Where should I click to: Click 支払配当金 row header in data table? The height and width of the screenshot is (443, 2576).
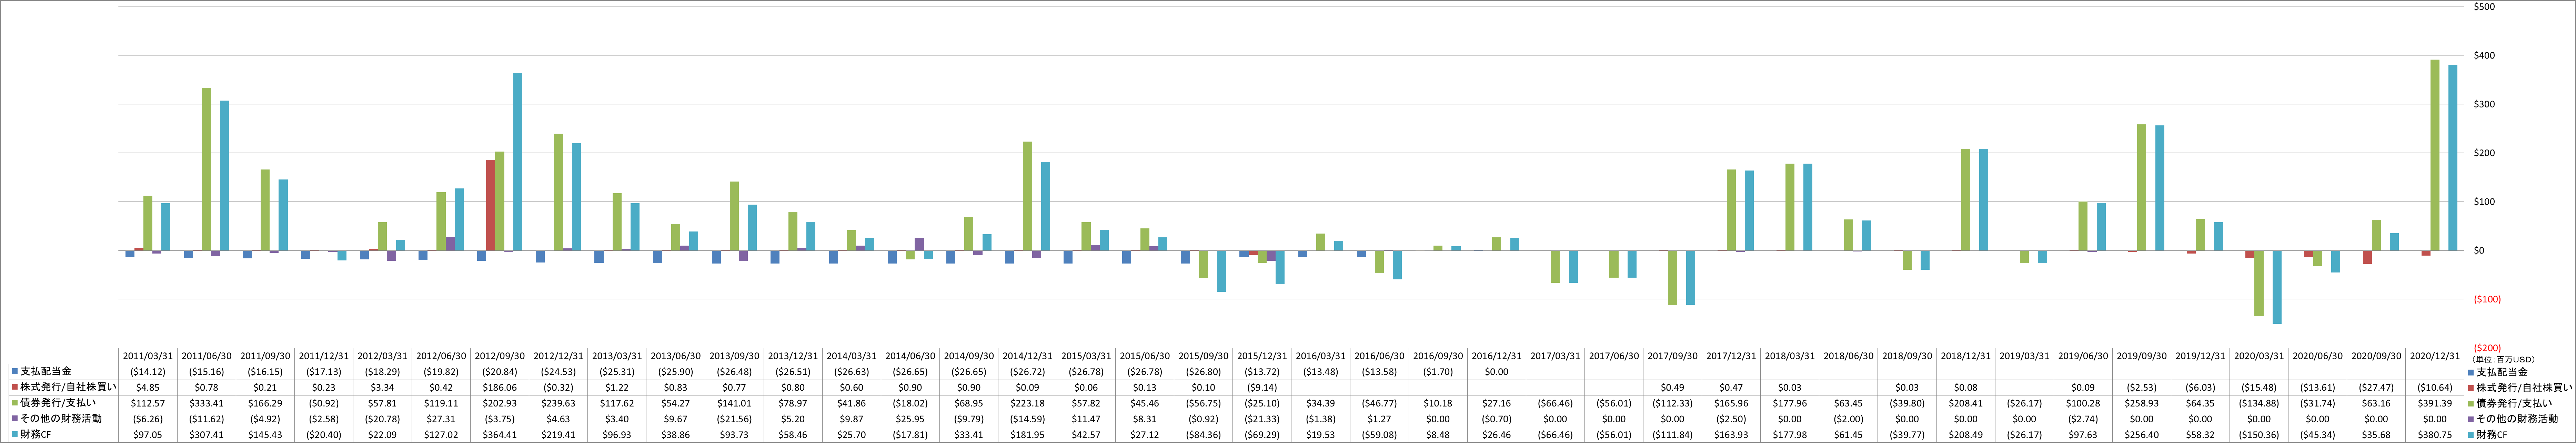point(45,372)
